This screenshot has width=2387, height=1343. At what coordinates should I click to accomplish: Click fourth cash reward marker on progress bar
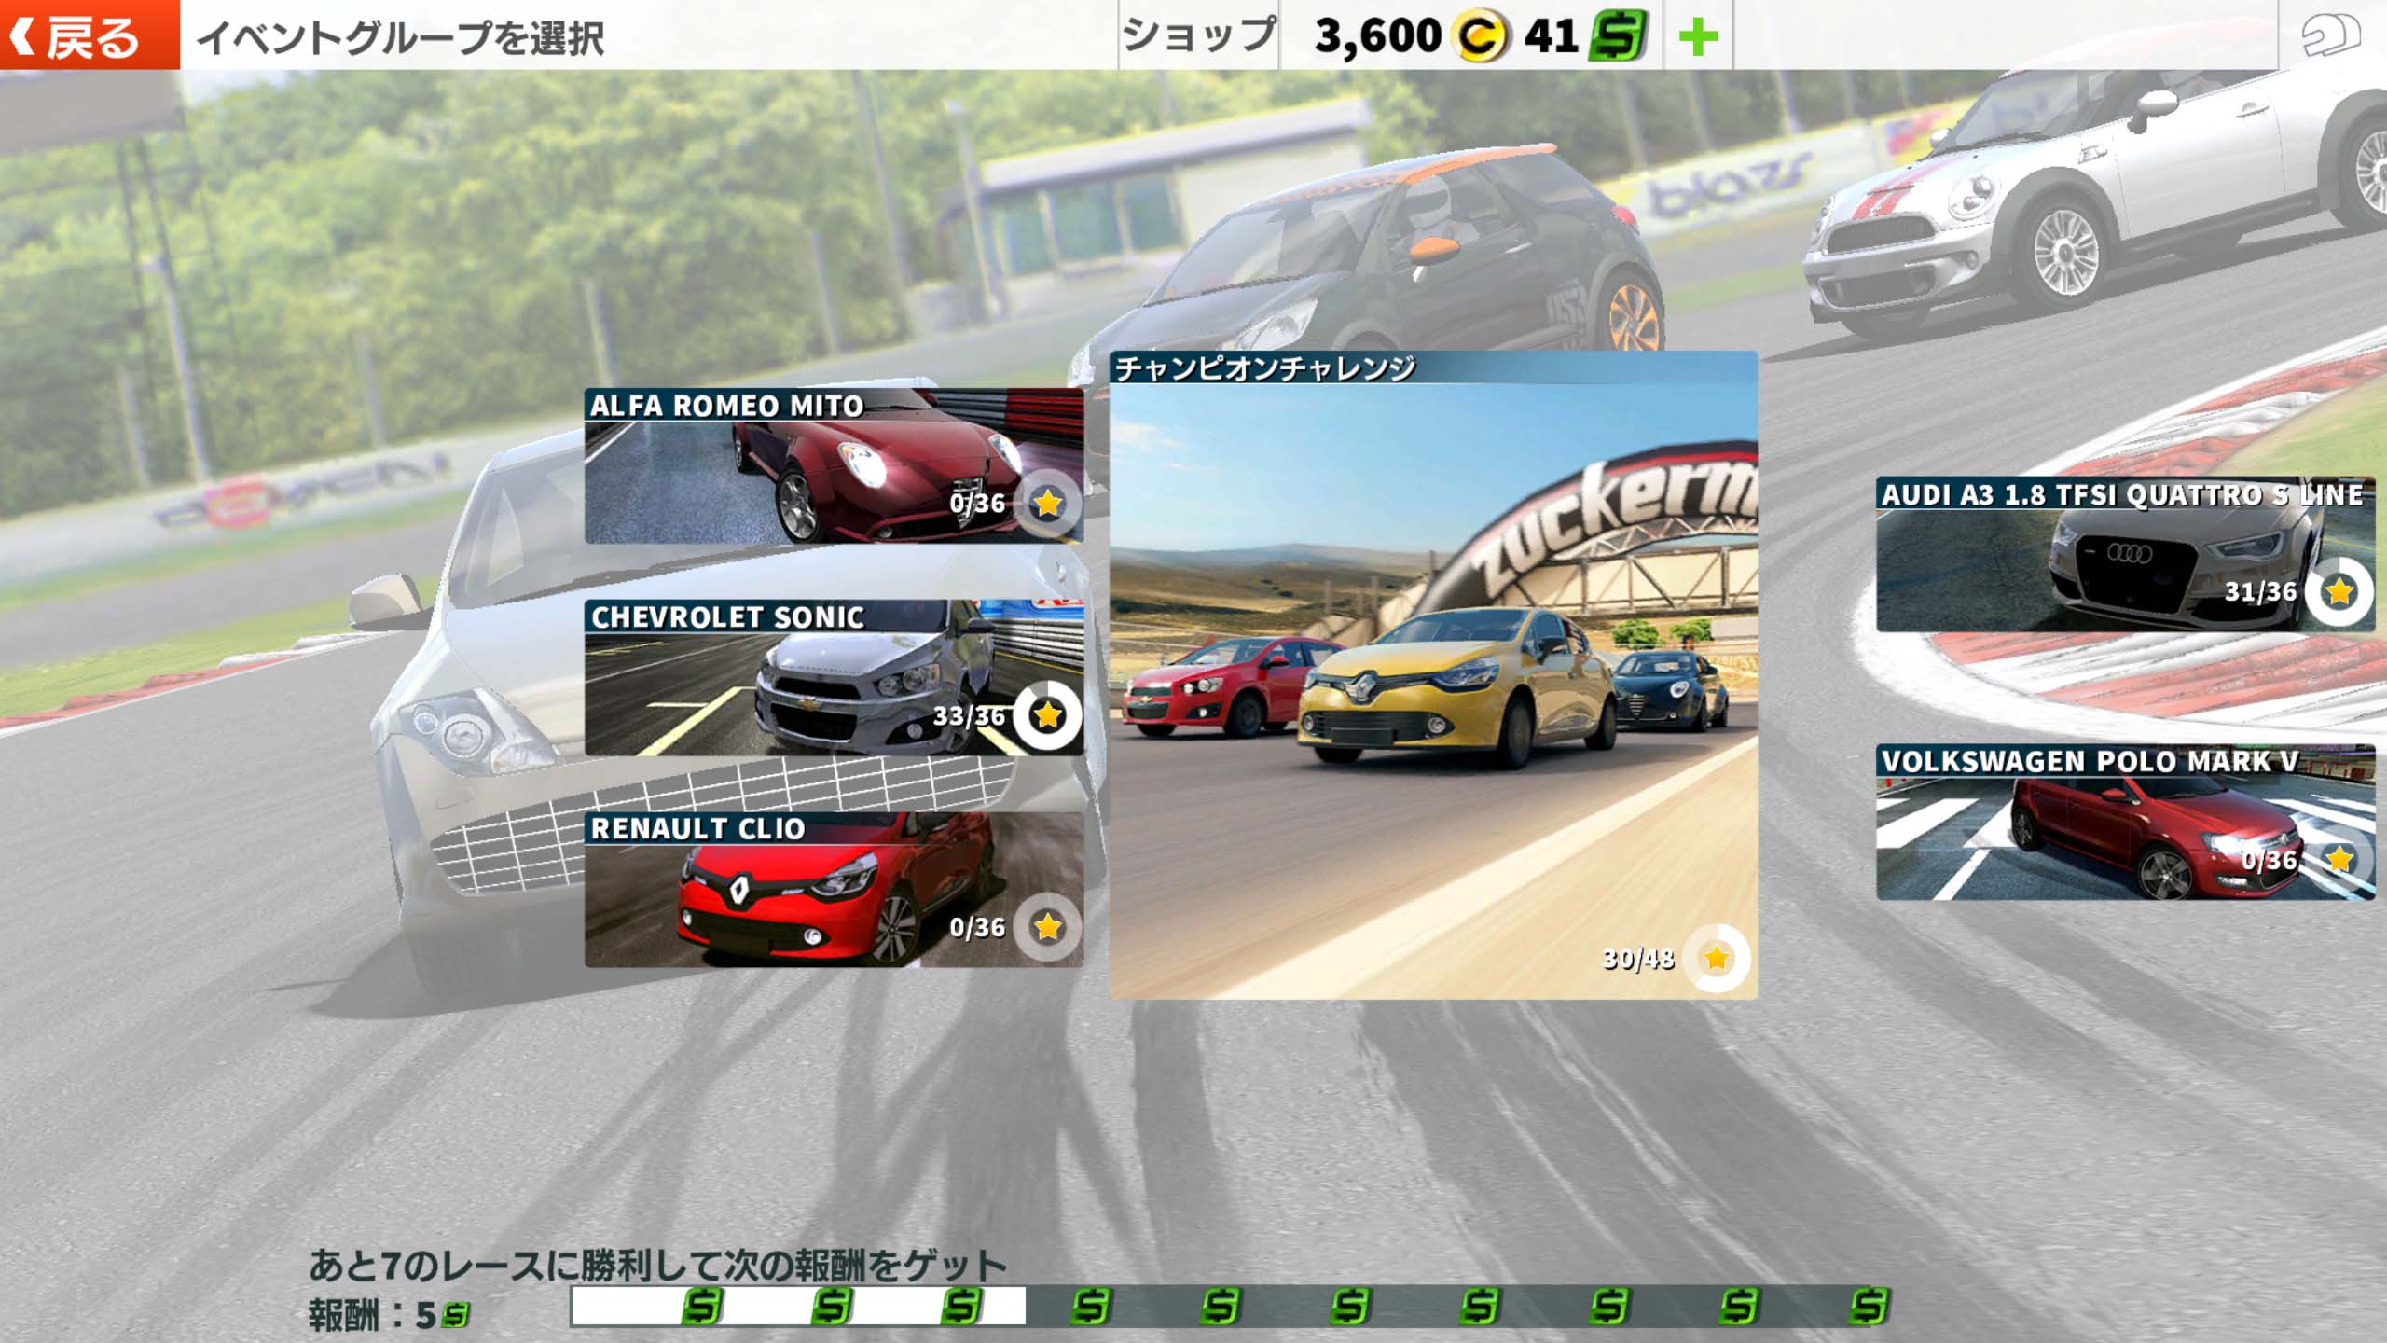click(x=1091, y=1307)
